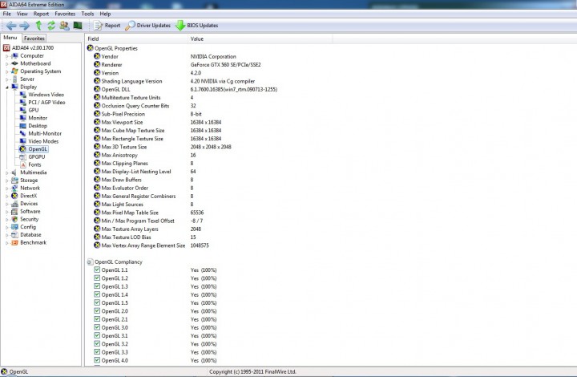The image size is (577, 377).
Task: Refresh using the green circular arrows icon
Action: [51, 26]
